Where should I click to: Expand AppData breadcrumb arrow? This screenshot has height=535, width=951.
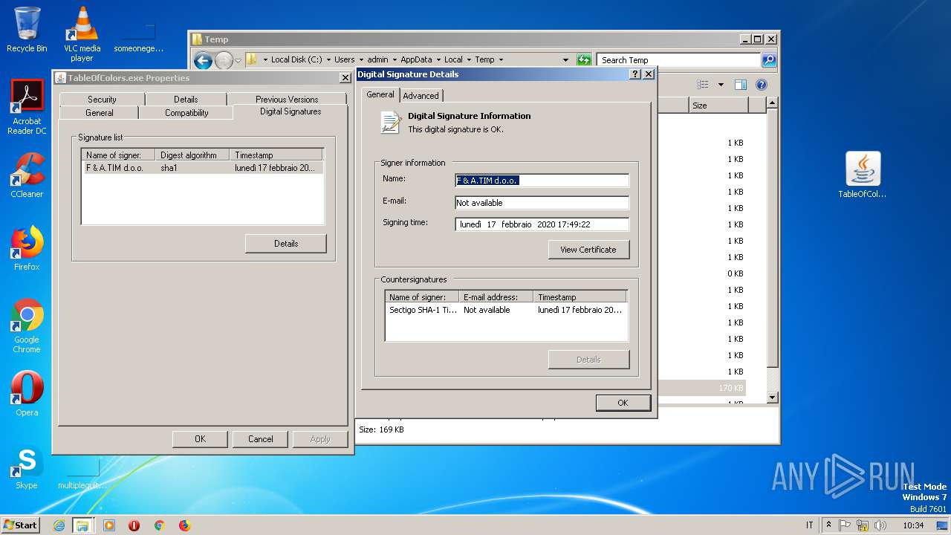tap(438, 59)
